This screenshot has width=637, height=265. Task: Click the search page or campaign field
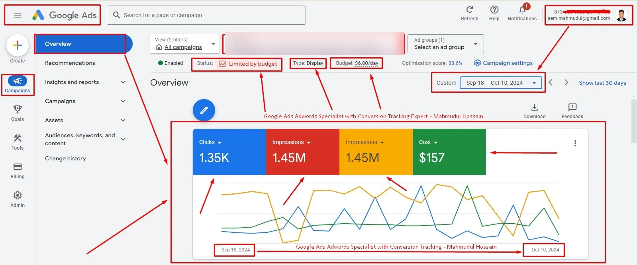click(206, 15)
